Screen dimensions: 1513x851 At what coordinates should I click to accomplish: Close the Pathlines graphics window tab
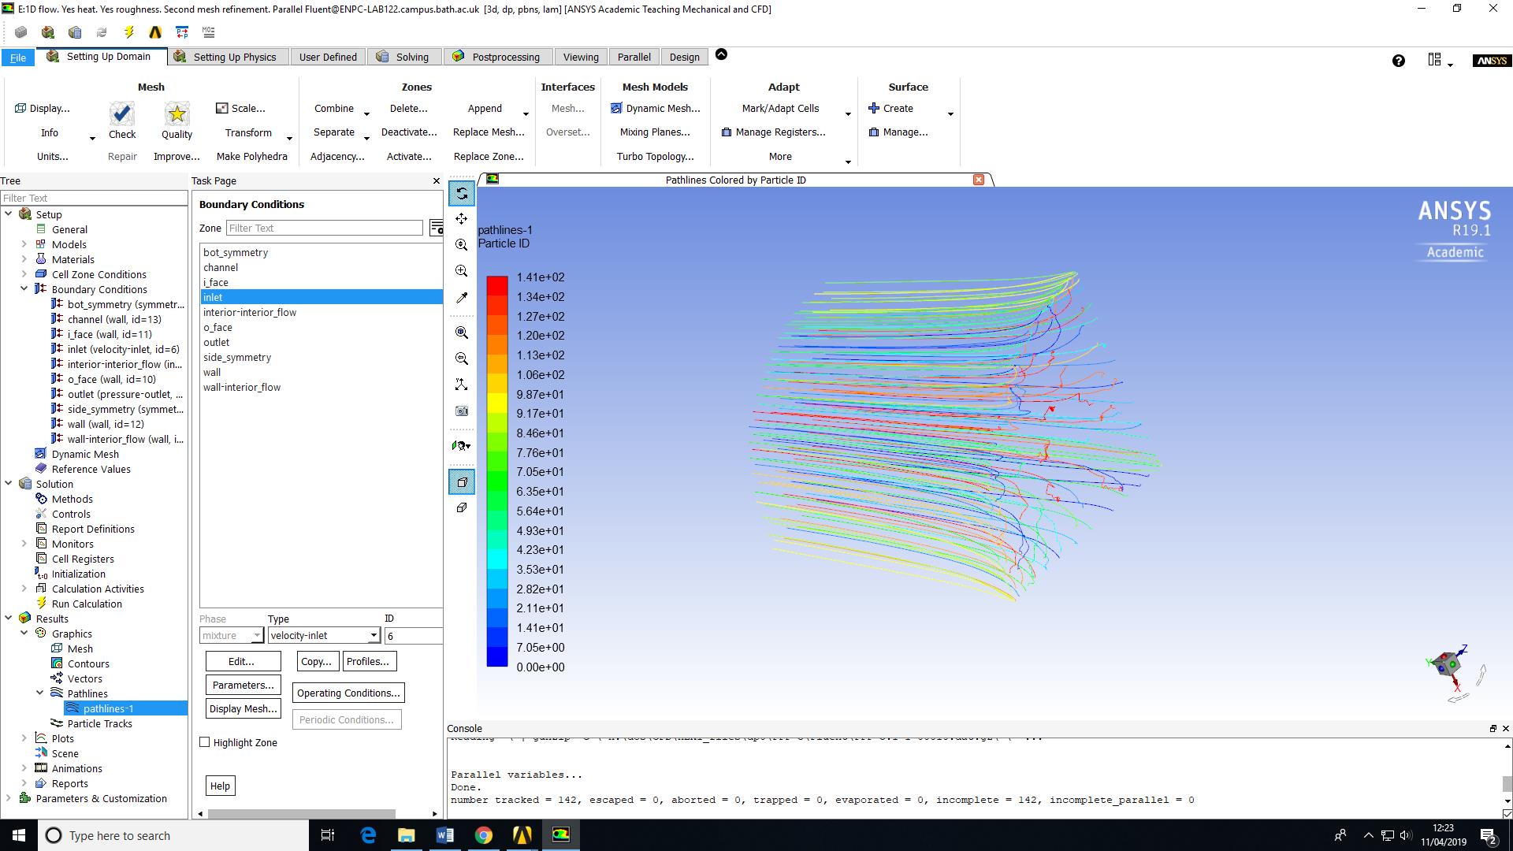979,180
